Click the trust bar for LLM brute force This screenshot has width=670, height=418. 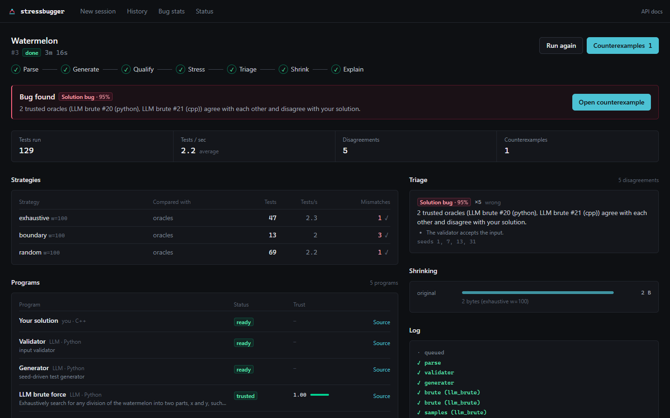320,395
